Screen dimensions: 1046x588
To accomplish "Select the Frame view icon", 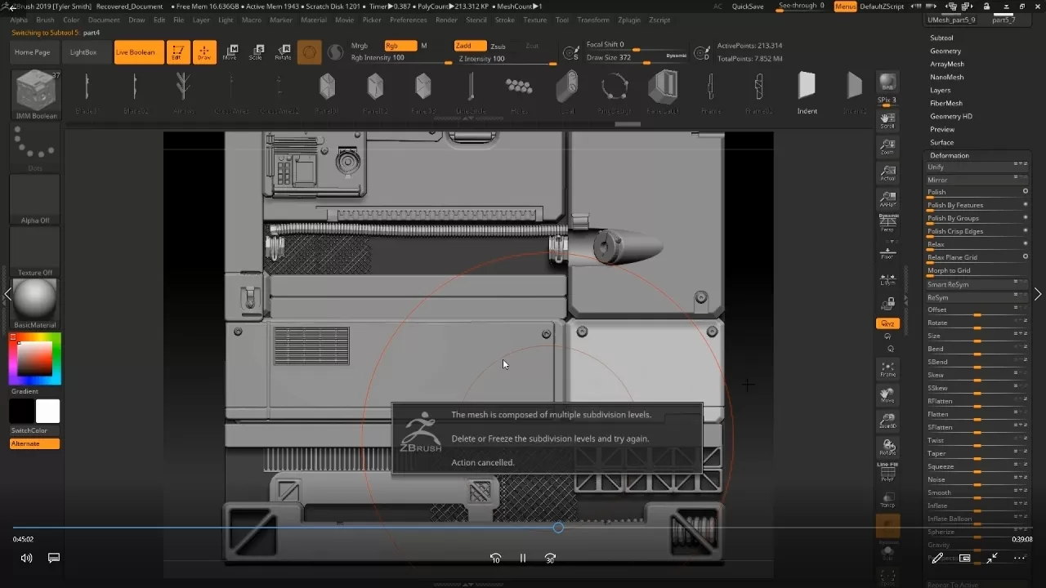I will [x=887, y=369].
